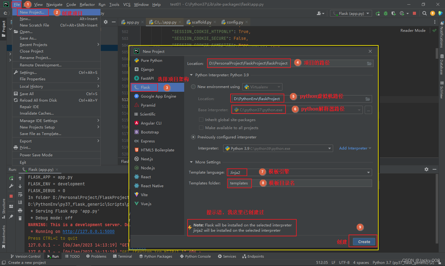
Task: Click Save All in File menu
Action: [56, 94]
